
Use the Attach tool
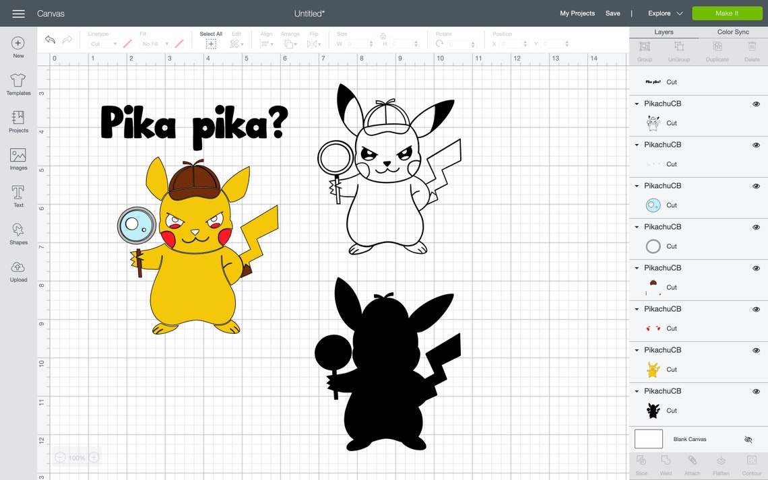coord(692,465)
